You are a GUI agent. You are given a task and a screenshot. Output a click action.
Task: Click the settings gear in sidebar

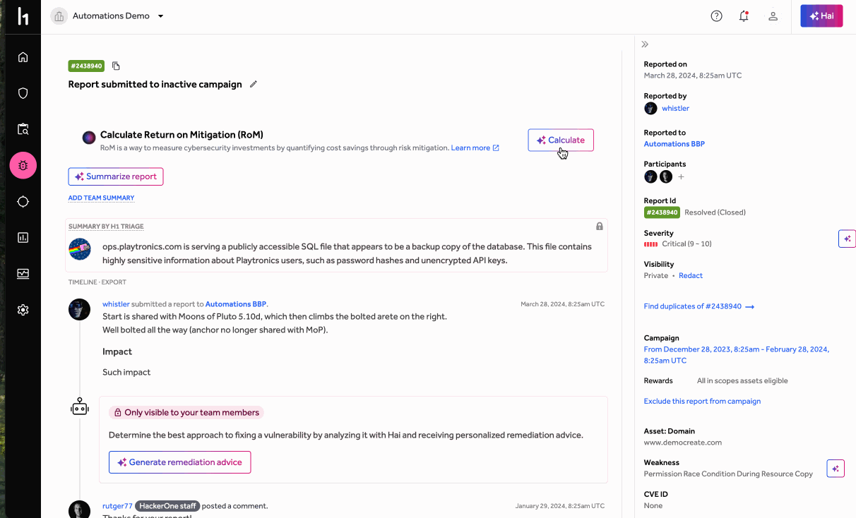pyautogui.click(x=23, y=310)
